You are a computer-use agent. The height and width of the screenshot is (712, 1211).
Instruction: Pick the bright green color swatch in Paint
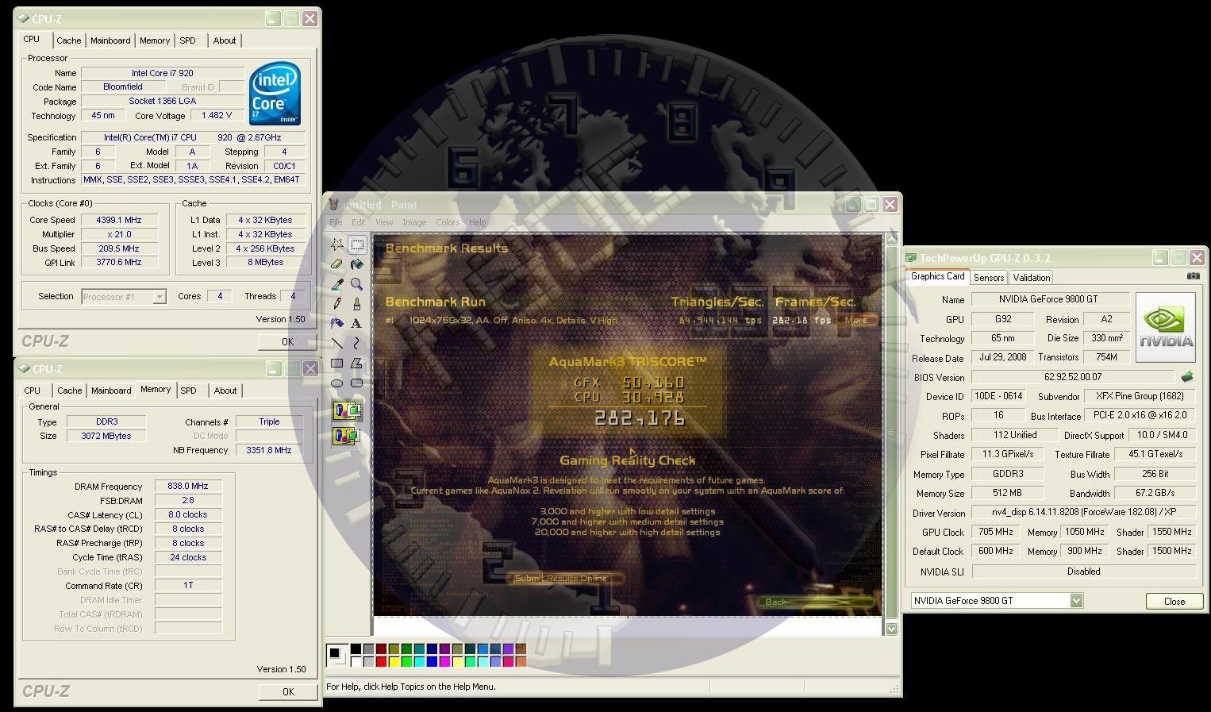pos(407,661)
